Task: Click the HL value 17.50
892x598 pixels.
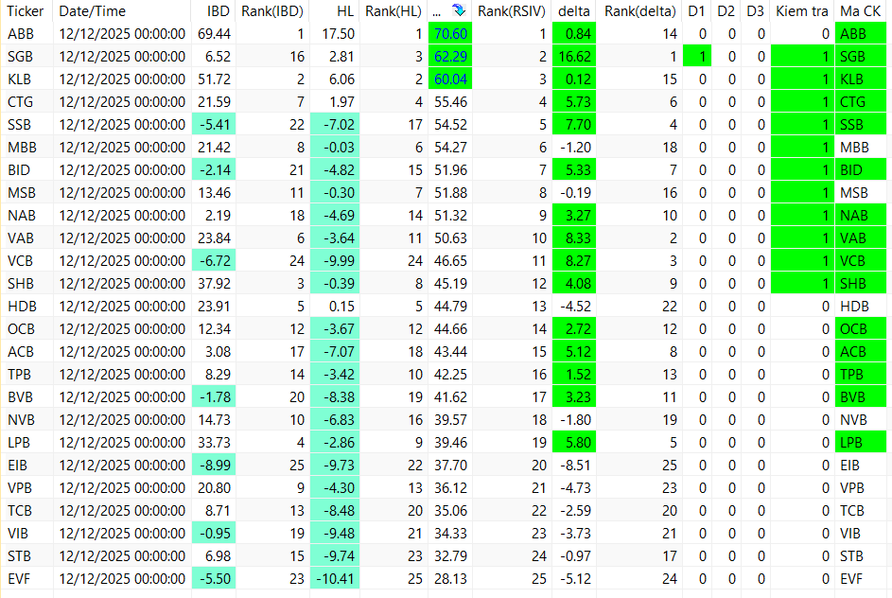Action: coord(339,33)
